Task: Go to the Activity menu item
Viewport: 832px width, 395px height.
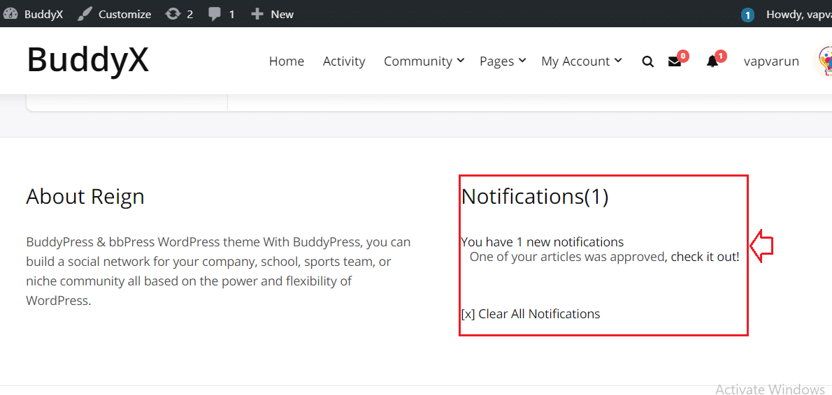Action: 344,61
